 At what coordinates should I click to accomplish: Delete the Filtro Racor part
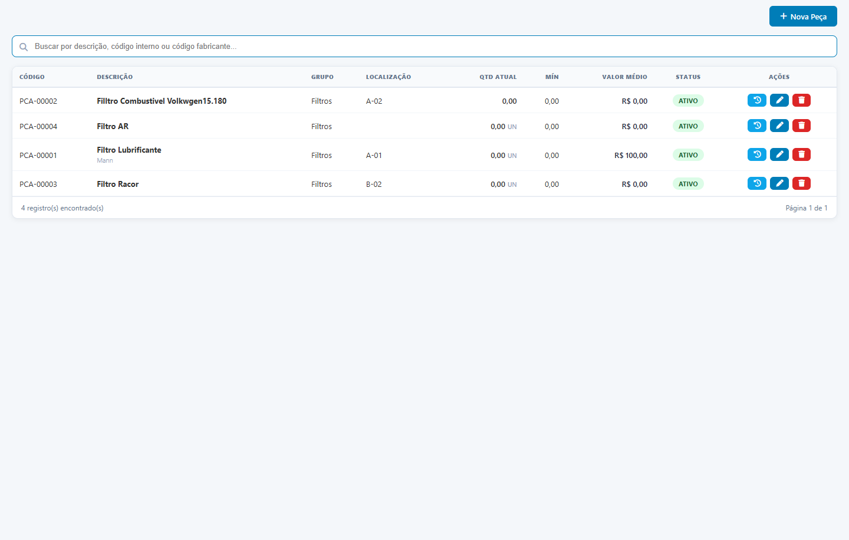pyautogui.click(x=801, y=183)
